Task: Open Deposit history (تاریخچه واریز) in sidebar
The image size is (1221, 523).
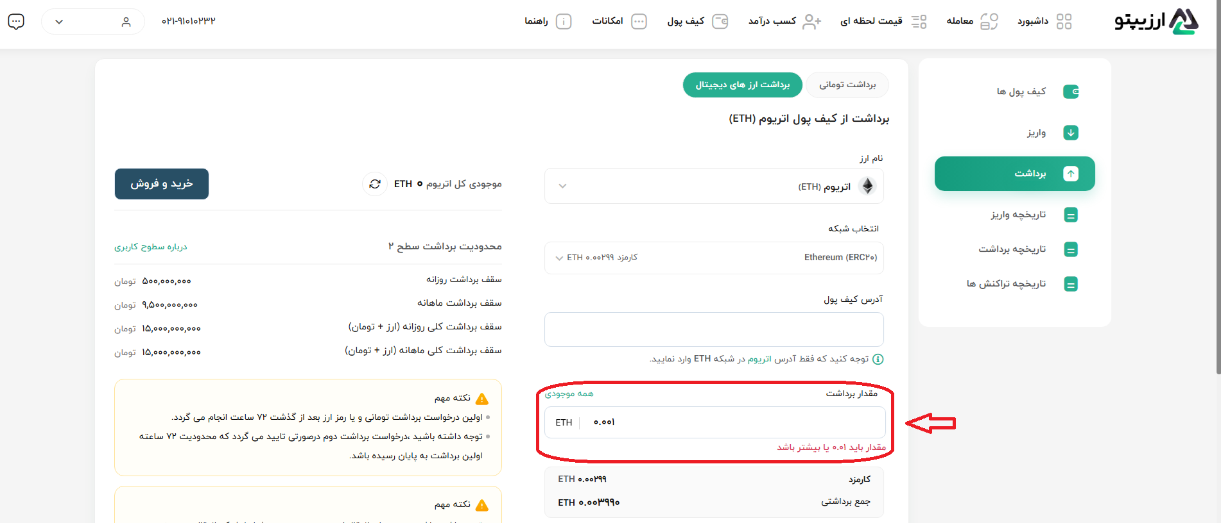Action: point(1018,215)
